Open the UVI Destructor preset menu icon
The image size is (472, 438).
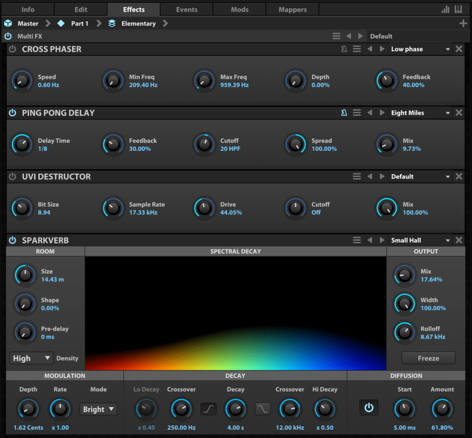point(357,177)
